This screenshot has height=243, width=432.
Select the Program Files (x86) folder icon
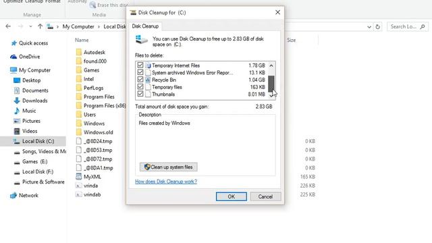pyautogui.click(x=79, y=105)
